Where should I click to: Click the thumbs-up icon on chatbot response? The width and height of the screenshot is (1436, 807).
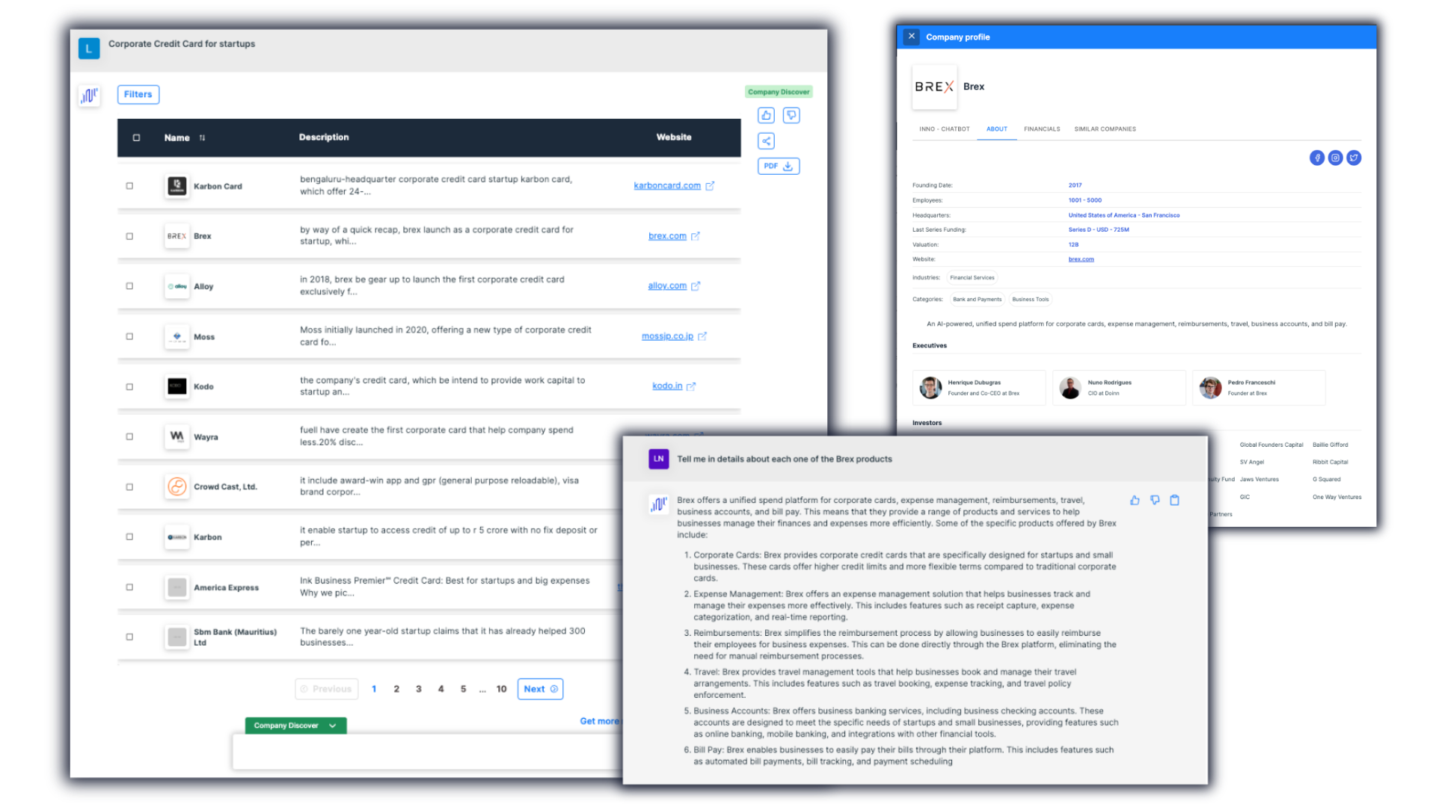[1135, 498]
